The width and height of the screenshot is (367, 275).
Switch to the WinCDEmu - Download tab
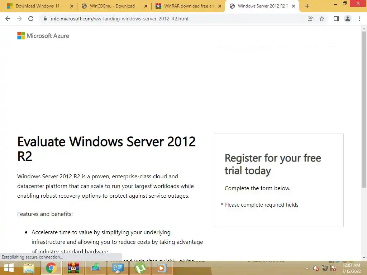112,6
